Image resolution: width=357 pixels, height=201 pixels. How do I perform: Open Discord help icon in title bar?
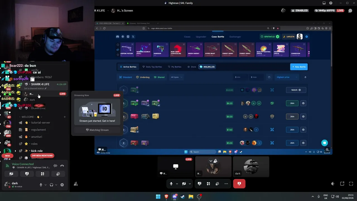(331, 3)
